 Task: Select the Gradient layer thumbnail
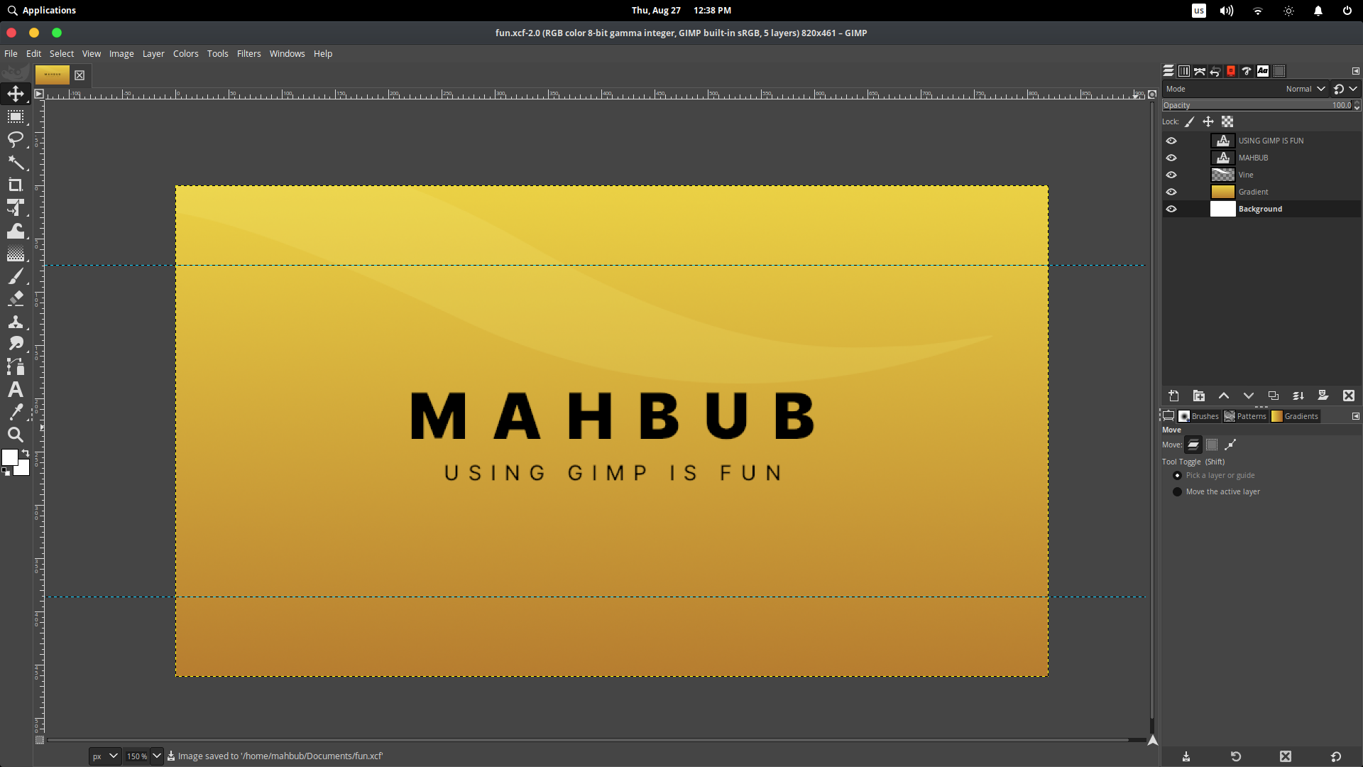coord(1222,192)
